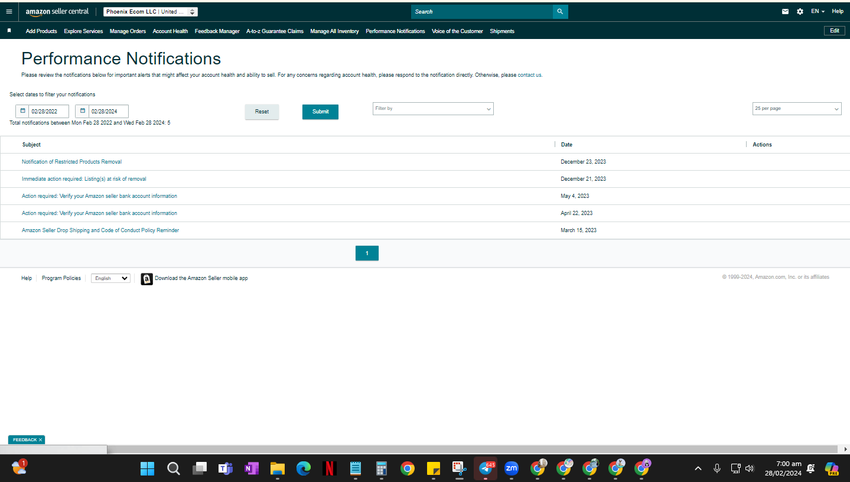850x482 pixels.
Task: Go to Explore Services
Action: point(83,31)
